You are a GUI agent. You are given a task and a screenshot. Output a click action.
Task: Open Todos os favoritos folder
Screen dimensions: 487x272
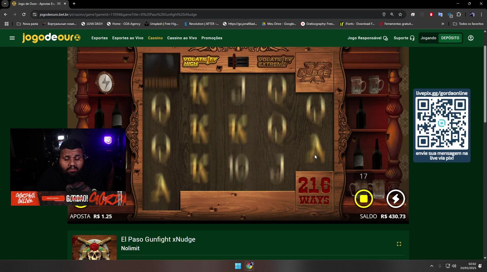click(468, 24)
